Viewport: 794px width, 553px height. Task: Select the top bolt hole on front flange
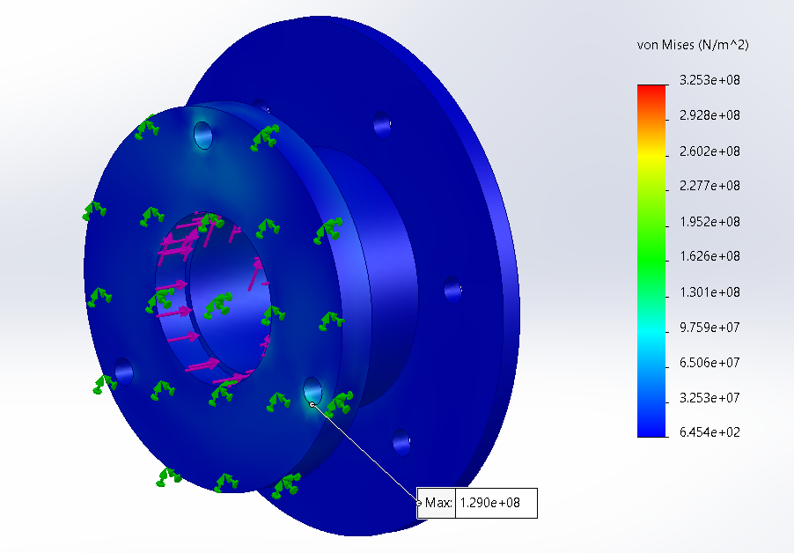(204, 136)
